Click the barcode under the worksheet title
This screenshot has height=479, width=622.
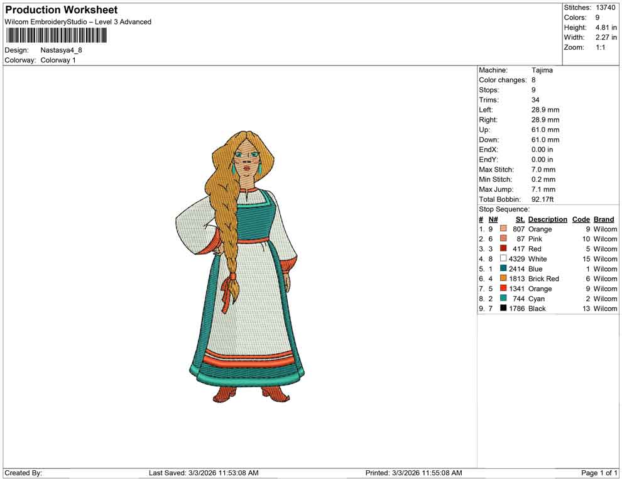[x=56, y=35]
